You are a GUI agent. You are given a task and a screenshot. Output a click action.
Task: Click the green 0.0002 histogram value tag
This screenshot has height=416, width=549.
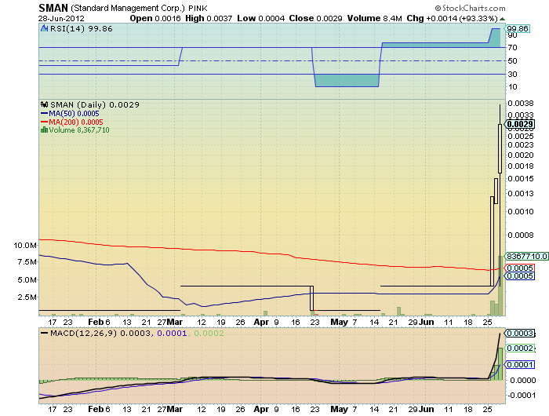click(x=519, y=348)
